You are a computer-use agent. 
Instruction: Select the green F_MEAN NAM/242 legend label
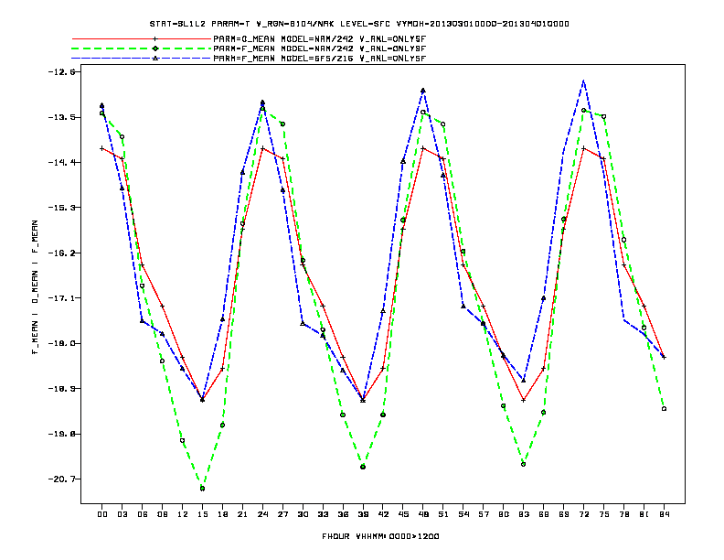tap(319, 48)
